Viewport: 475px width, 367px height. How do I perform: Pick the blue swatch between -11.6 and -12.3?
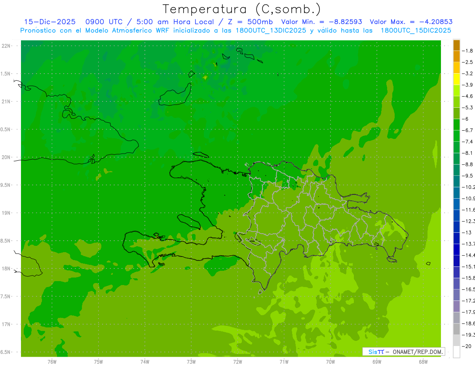point(456,215)
